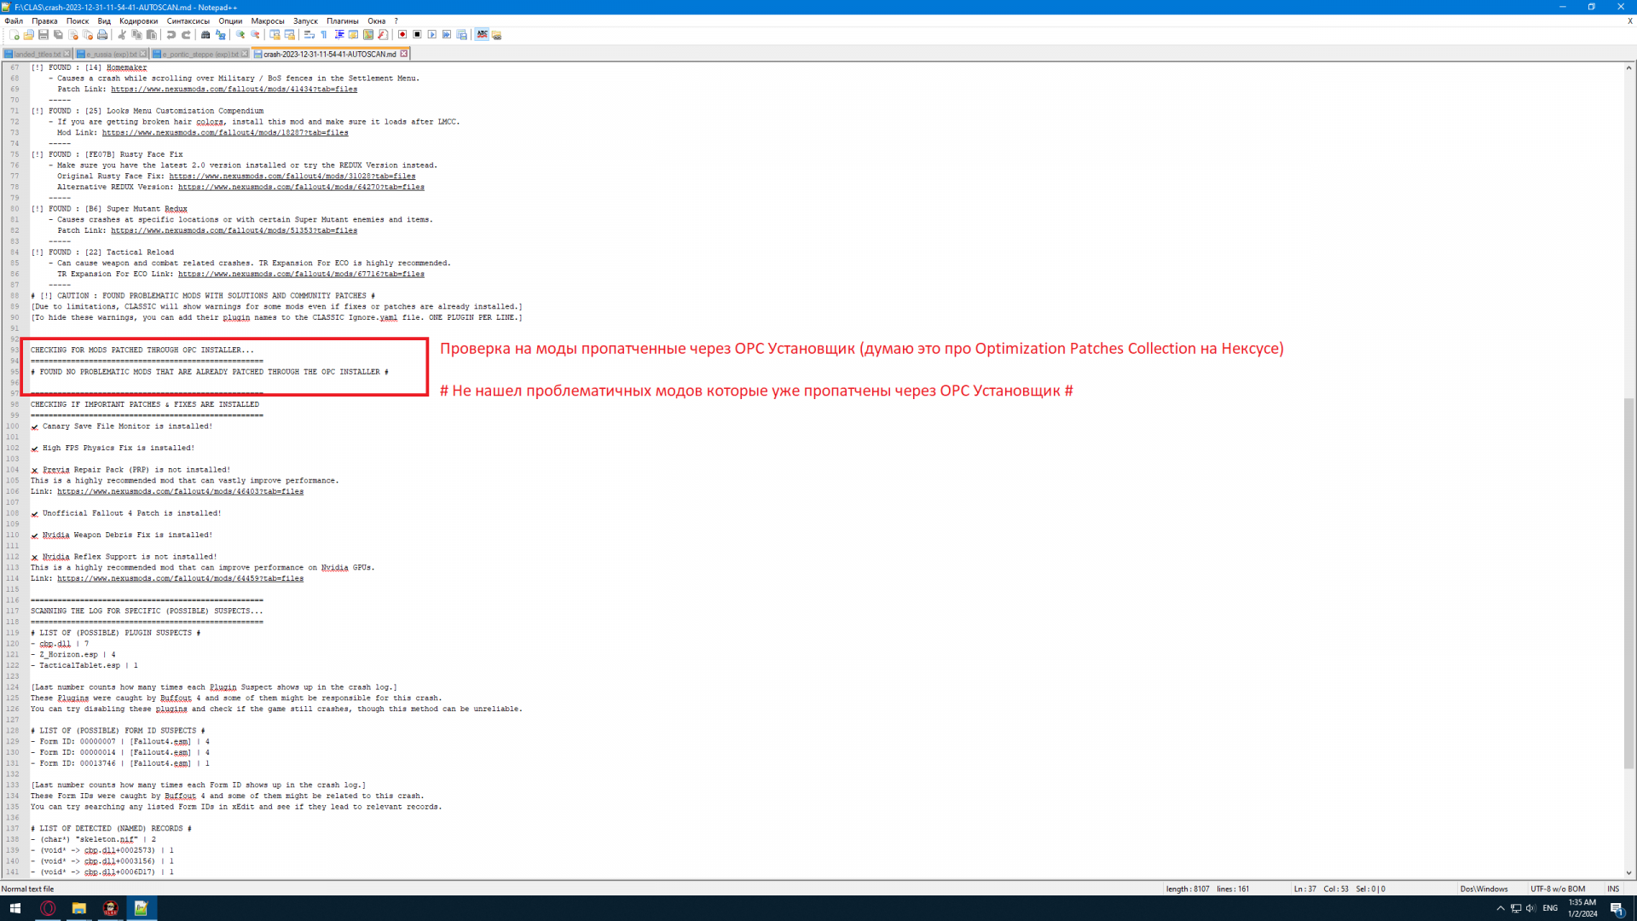This screenshot has height=921, width=1637.
Task: Start macro recording with red dot icon
Action: point(402,35)
